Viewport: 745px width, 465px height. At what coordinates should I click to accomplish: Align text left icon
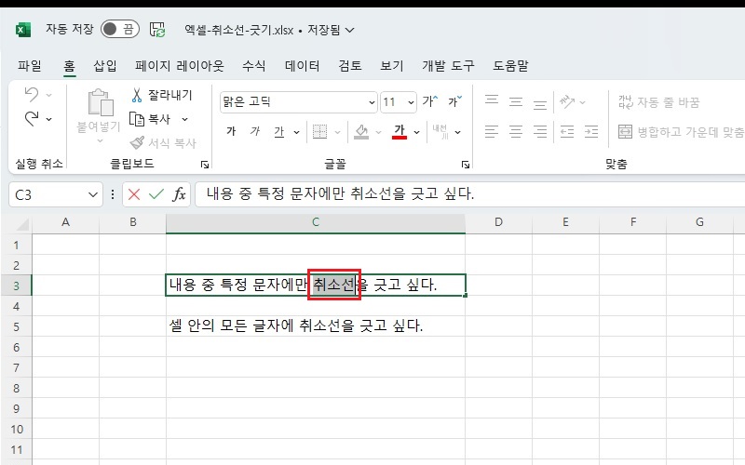click(x=492, y=131)
